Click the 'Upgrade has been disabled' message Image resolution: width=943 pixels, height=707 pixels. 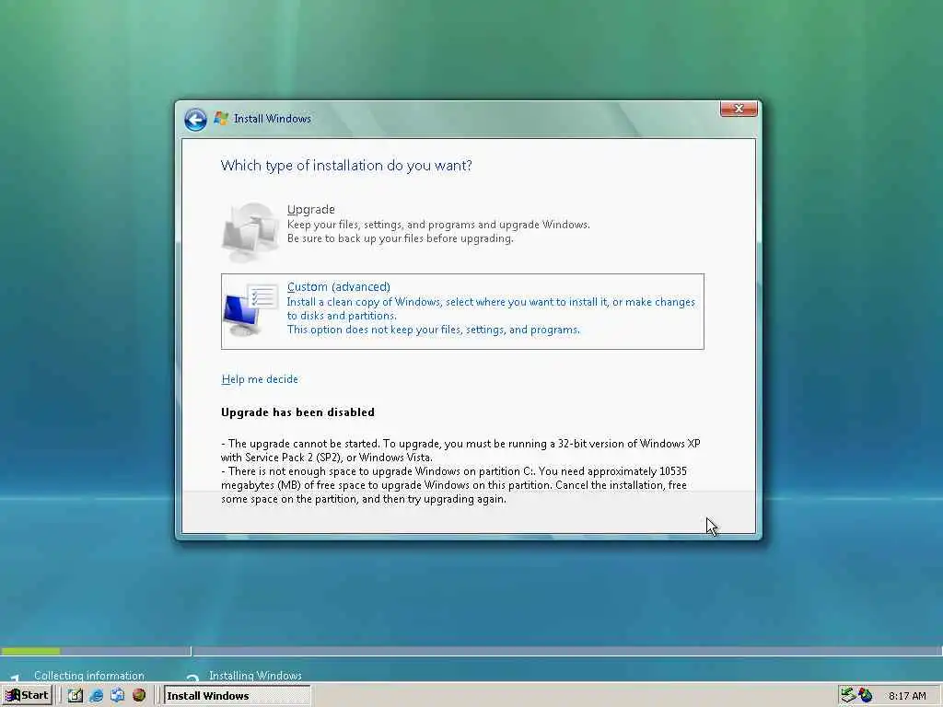(297, 412)
